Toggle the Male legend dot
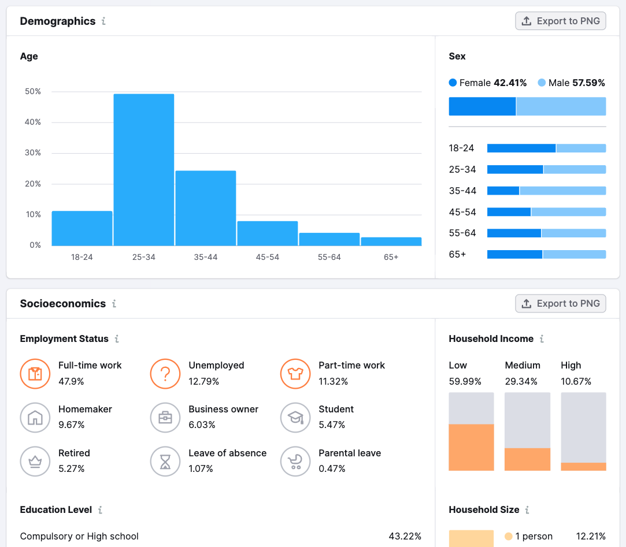 coord(542,83)
